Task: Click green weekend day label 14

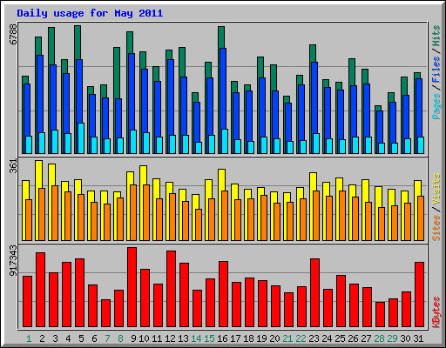Action: coord(196,338)
